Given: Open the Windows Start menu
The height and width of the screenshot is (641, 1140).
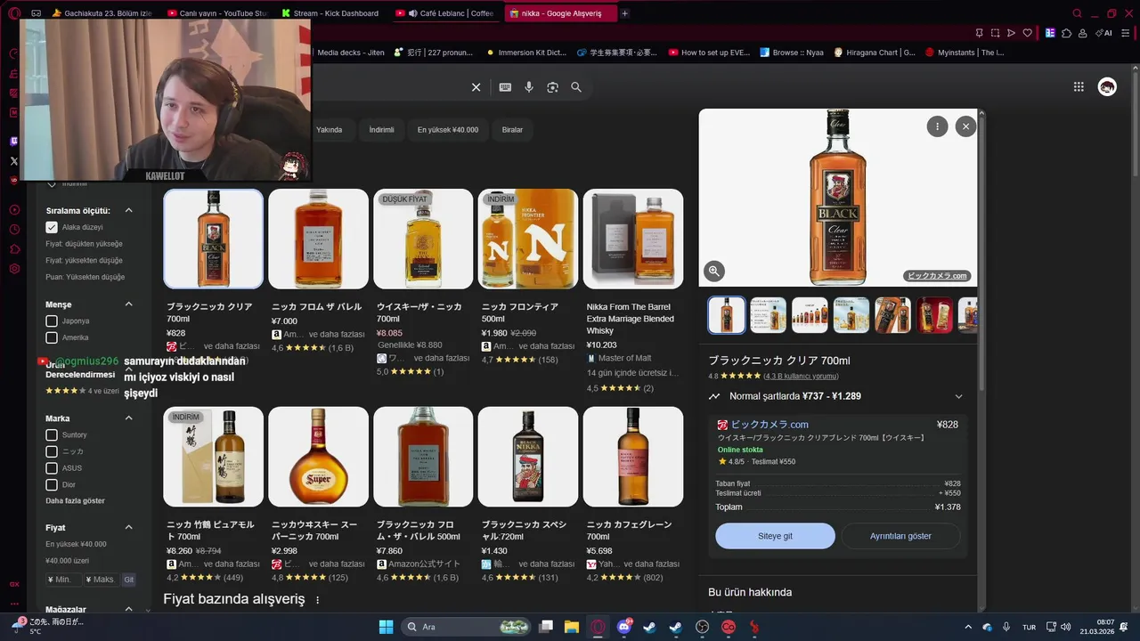Looking at the screenshot, I should click(x=386, y=627).
